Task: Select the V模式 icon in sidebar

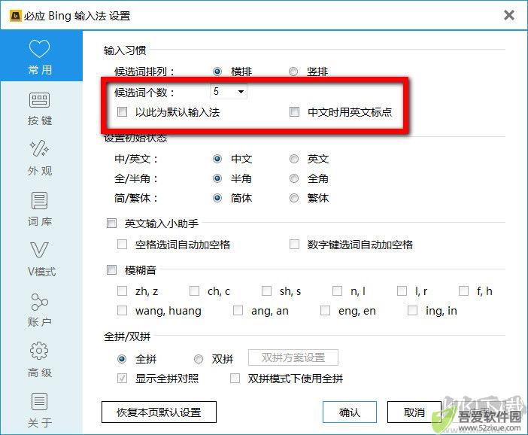Action: (39, 250)
